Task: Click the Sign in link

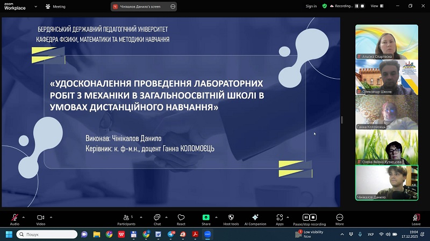Action: click(311, 6)
